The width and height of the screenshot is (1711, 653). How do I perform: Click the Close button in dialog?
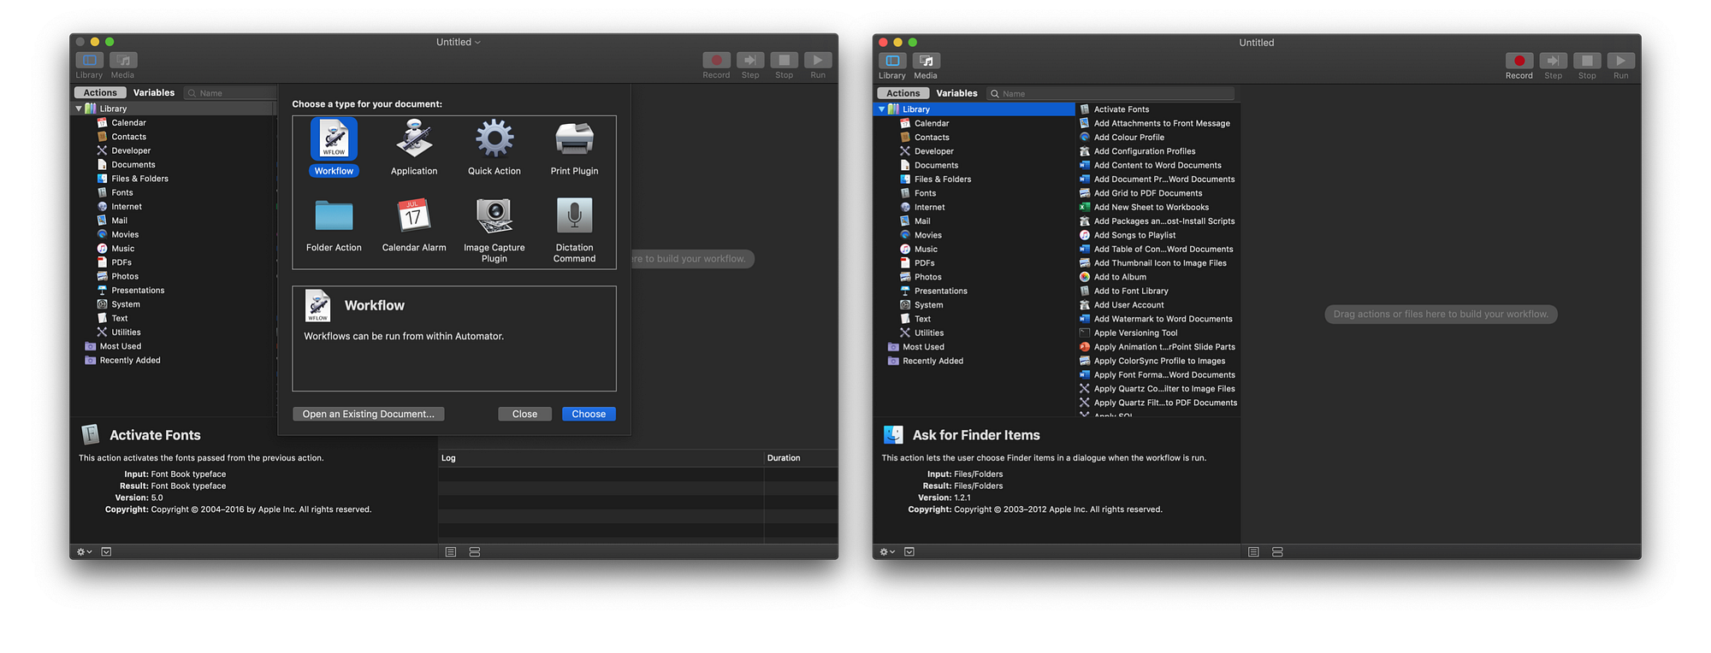(x=524, y=414)
